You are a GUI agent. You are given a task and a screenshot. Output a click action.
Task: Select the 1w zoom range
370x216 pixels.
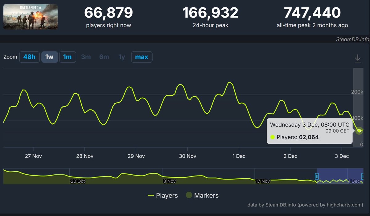(50, 57)
